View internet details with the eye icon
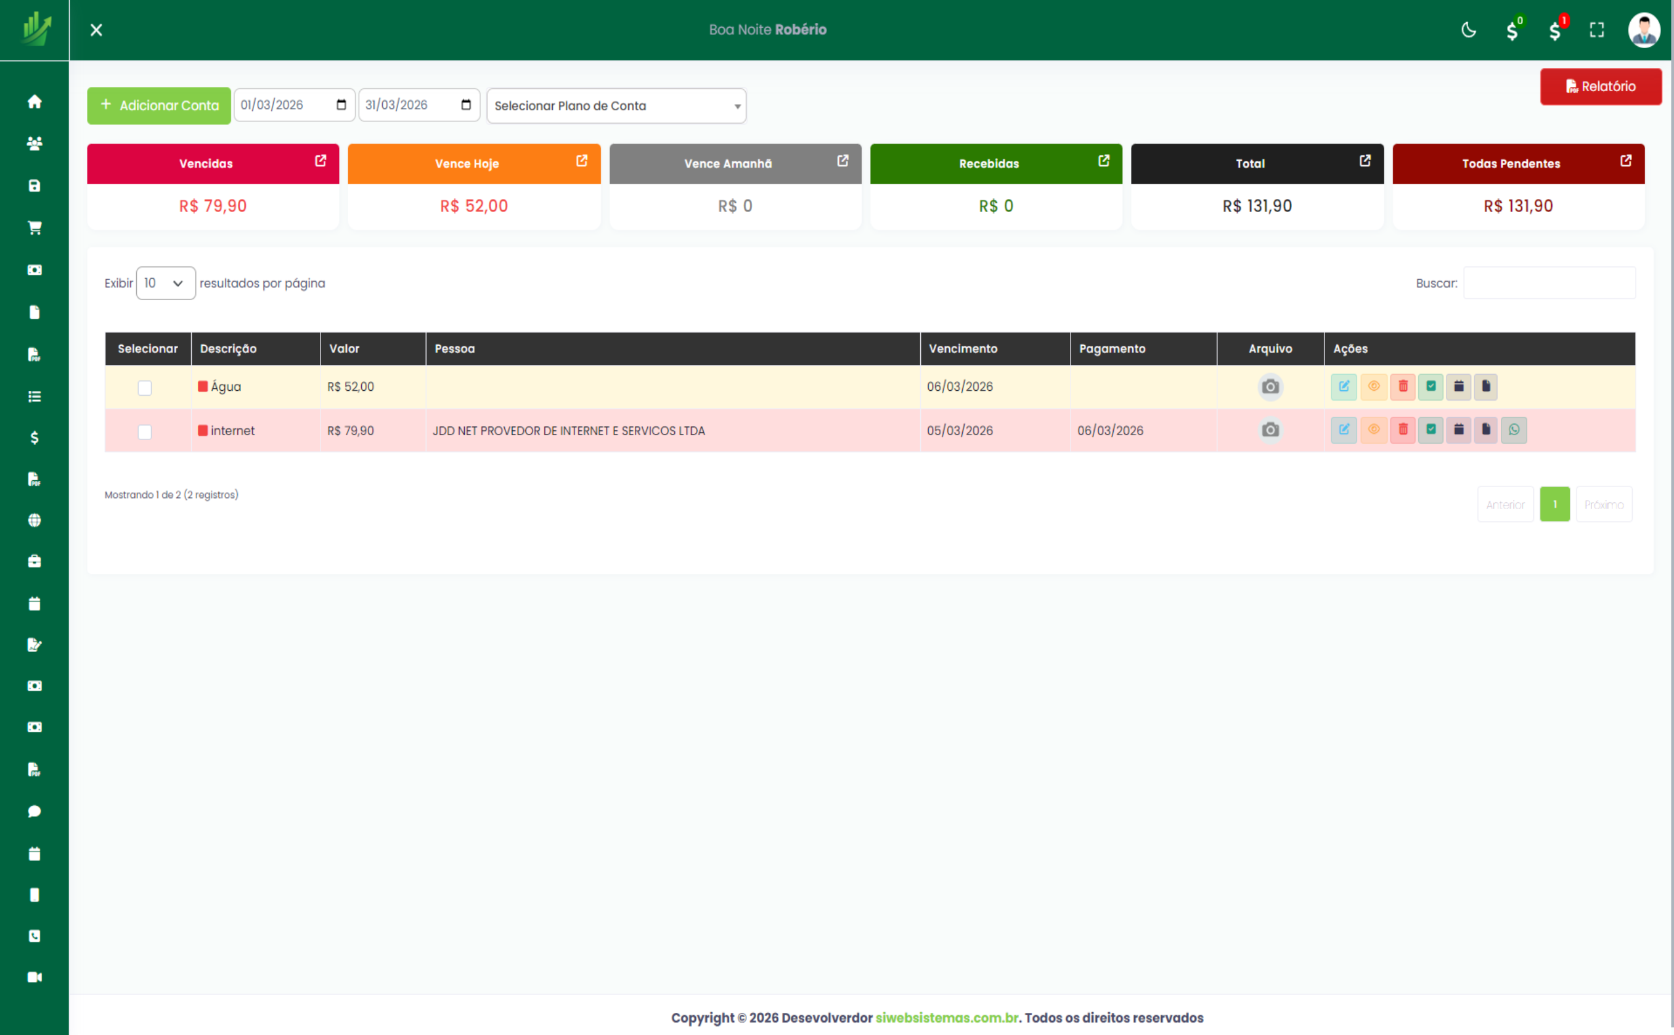This screenshot has width=1674, height=1035. [1374, 430]
